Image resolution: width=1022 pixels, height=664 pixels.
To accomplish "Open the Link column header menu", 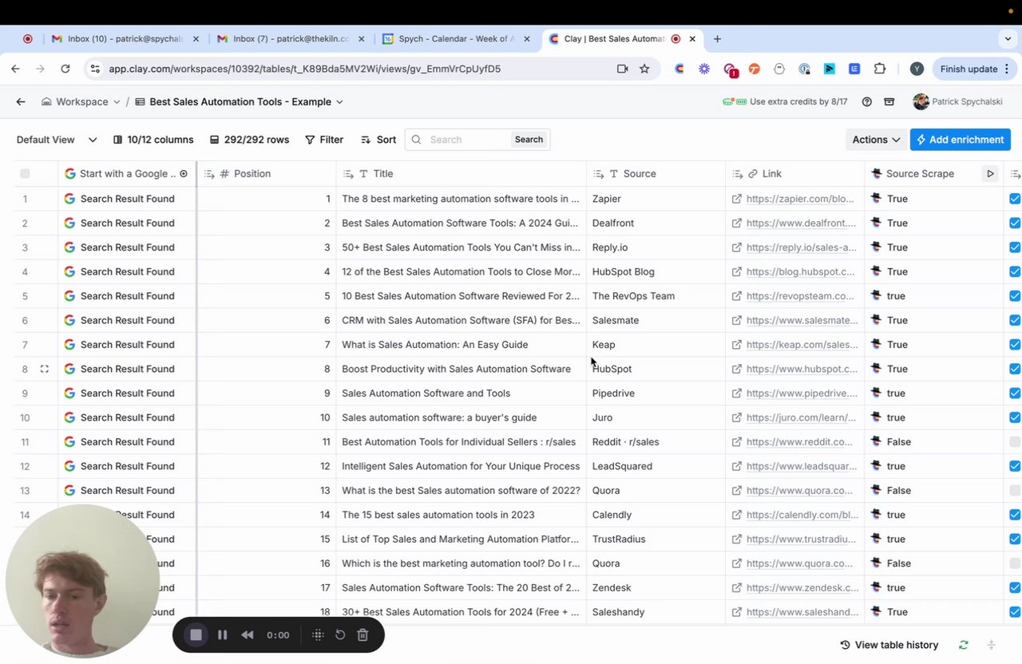I will click(794, 173).
